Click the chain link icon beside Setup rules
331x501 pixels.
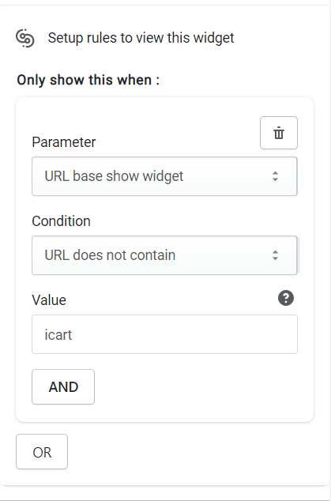(x=25, y=38)
